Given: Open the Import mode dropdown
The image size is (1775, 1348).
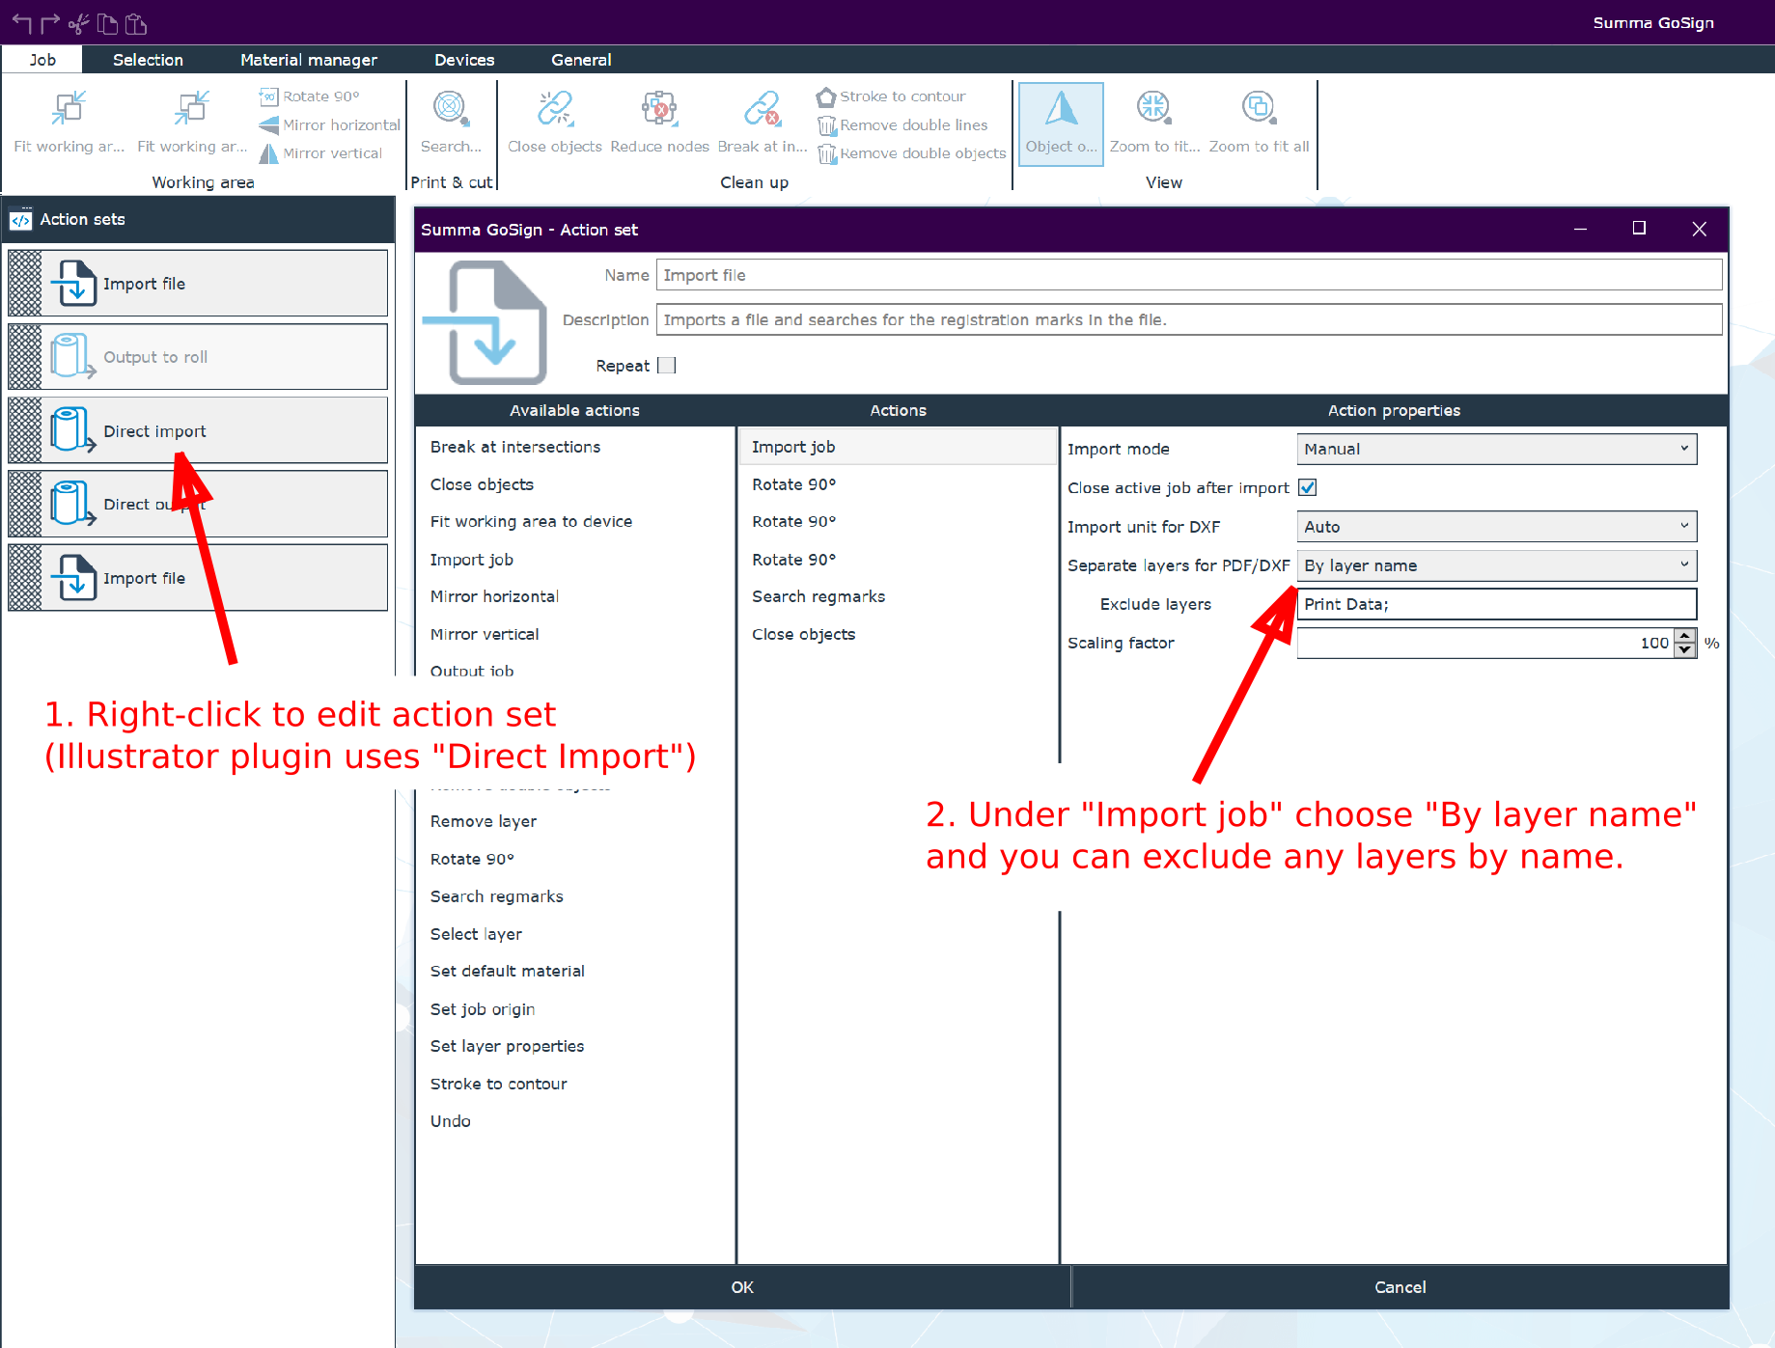Looking at the screenshot, I should point(1496,449).
